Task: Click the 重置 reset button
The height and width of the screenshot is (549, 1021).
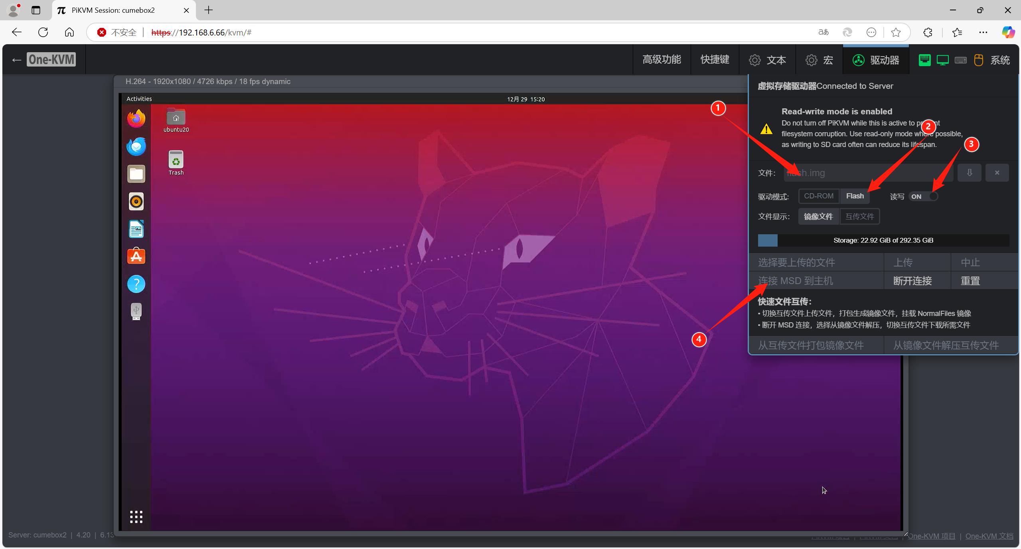Action: [x=984, y=281]
